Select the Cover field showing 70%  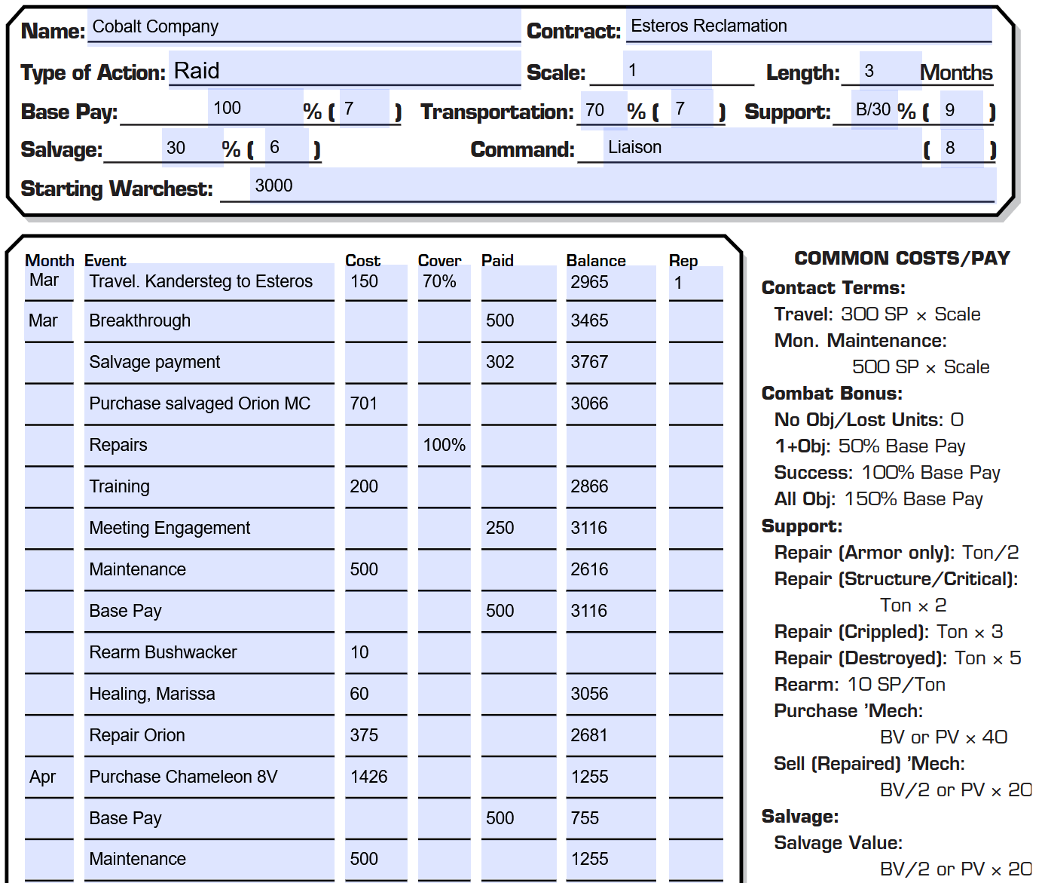[x=444, y=281]
